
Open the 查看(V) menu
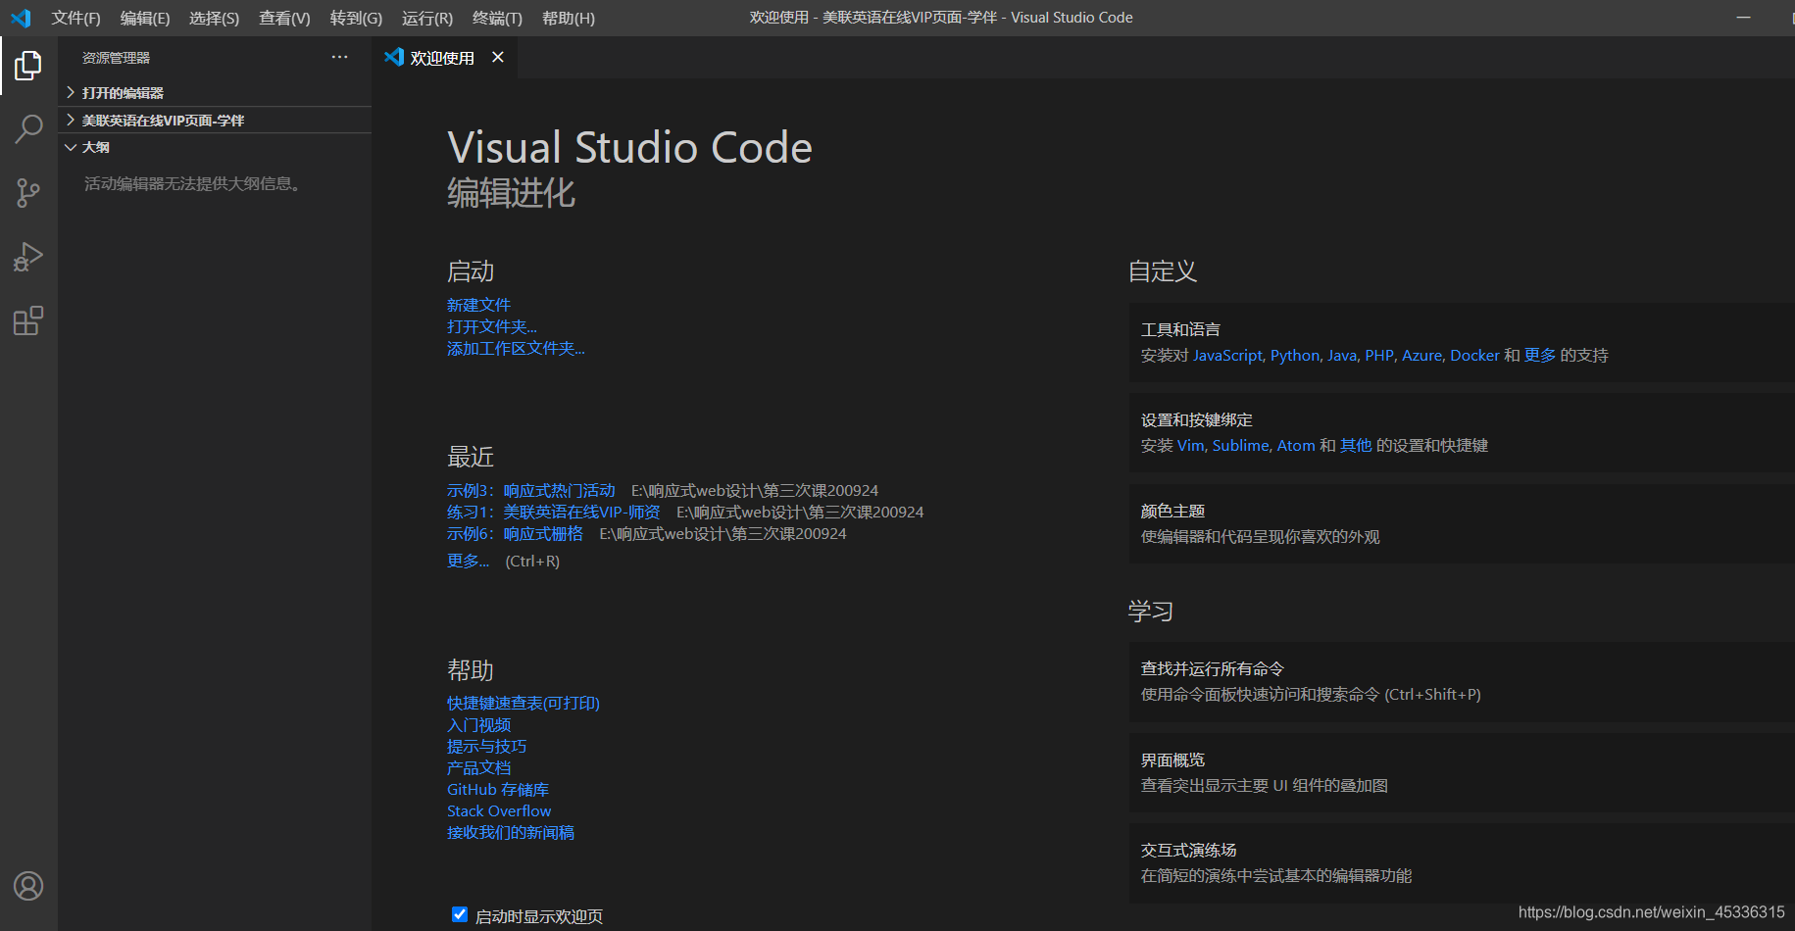(284, 18)
